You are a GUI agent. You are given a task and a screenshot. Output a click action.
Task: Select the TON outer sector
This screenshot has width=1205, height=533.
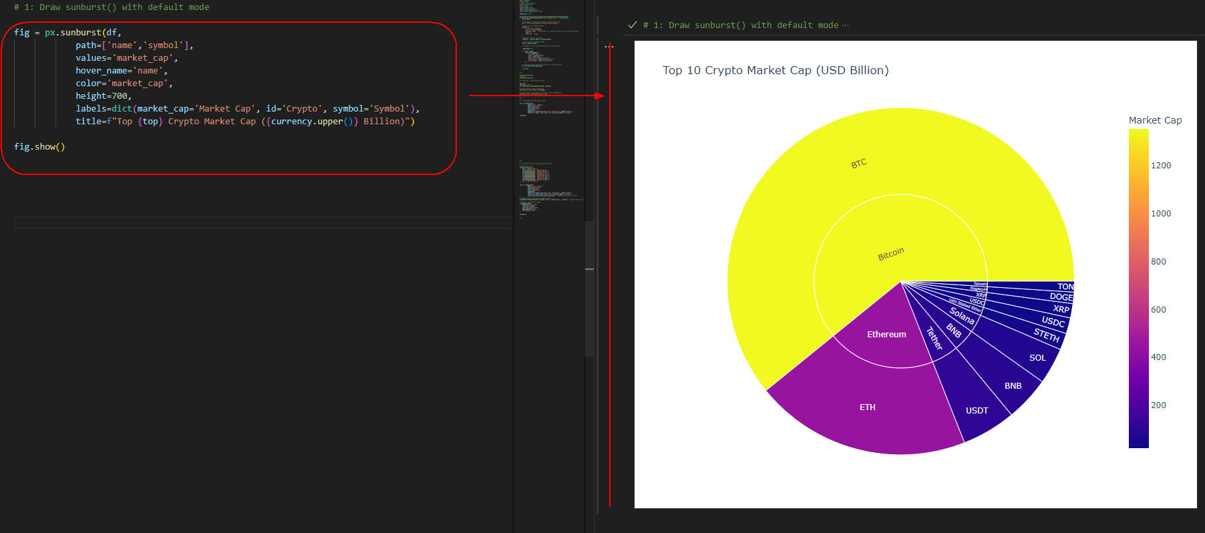(x=1065, y=287)
